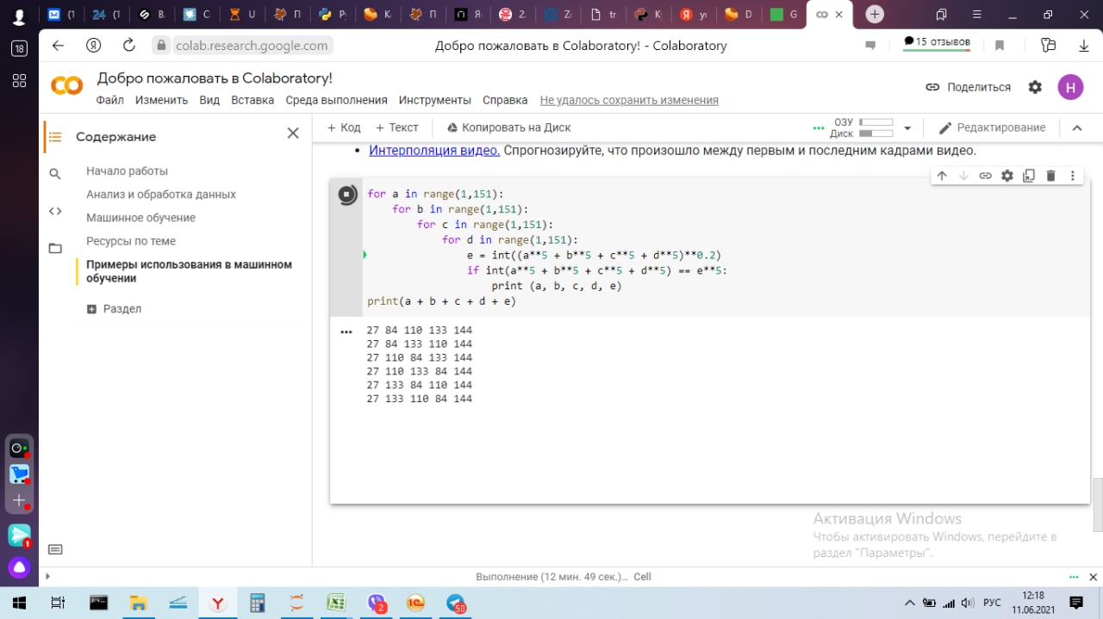Add a code cell with + Код

point(344,127)
